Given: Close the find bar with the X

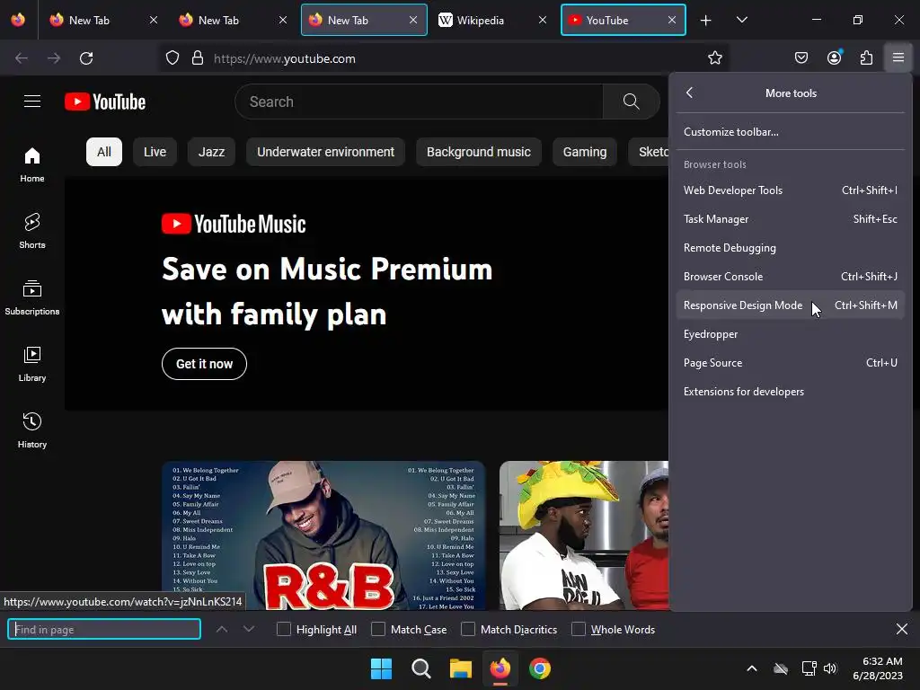Looking at the screenshot, I should pyautogui.click(x=902, y=629).
